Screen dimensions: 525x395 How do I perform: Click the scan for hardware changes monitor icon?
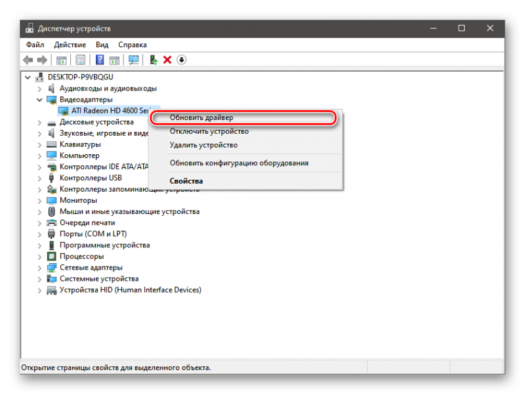[134, 60]
